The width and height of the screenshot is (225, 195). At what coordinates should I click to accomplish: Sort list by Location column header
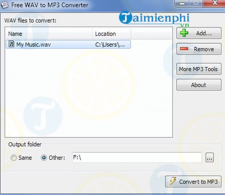112,34
